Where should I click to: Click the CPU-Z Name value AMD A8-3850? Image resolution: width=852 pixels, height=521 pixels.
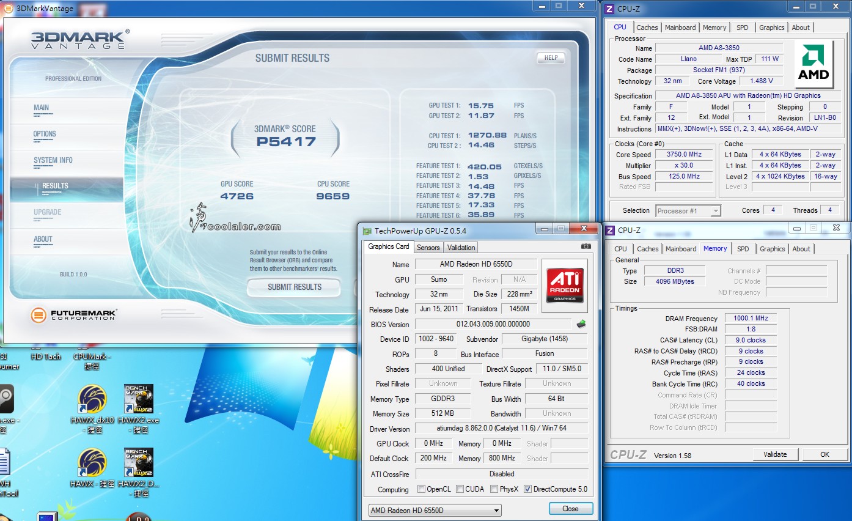719,48
